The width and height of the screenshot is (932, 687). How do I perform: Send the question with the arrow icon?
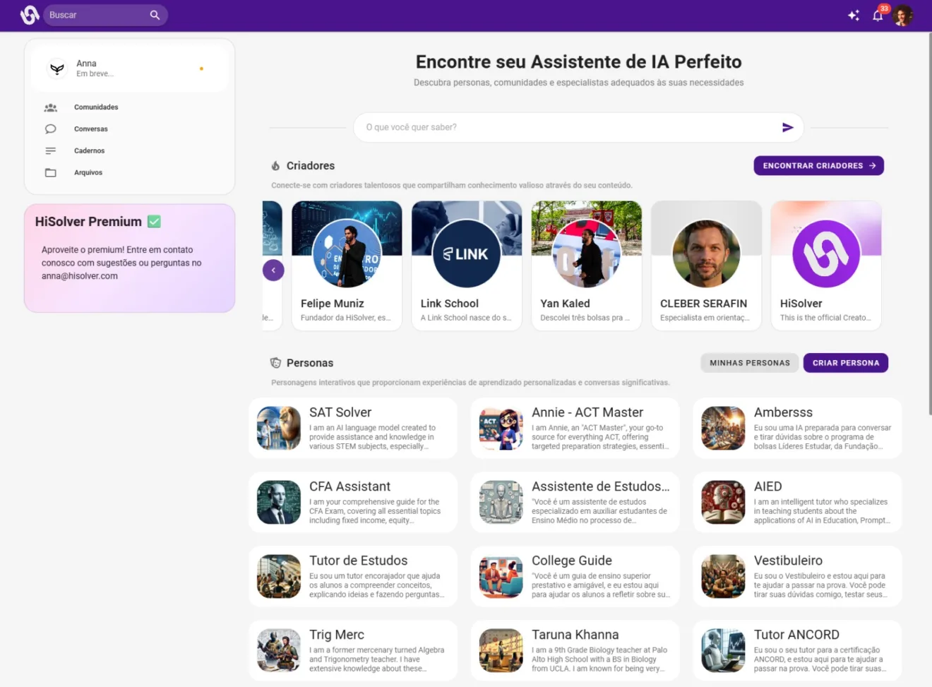pos(788,127)
